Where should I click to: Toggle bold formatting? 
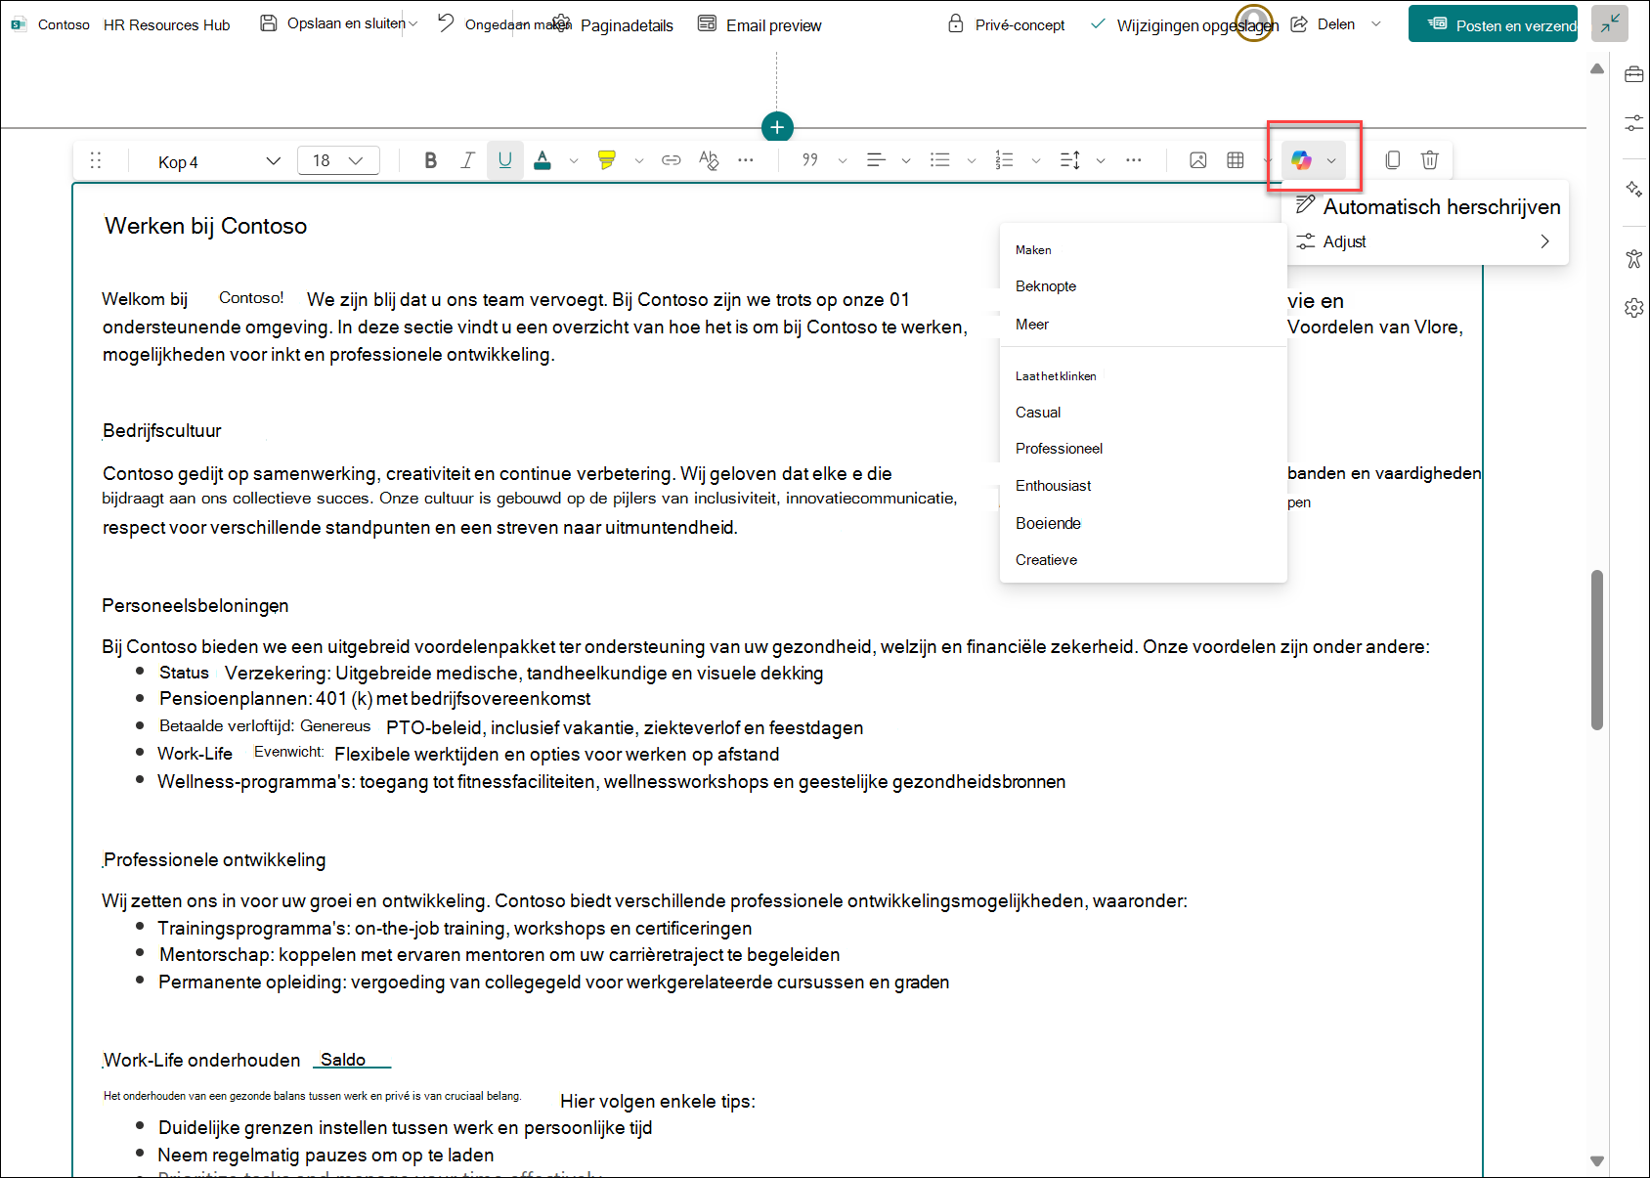(x=430, y=160)
